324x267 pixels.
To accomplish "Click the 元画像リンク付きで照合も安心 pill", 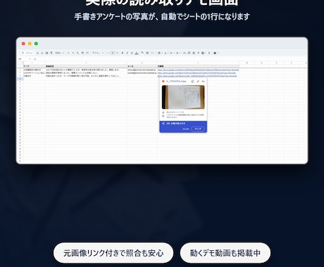I will pyautogui.click(x=113, y=253).
